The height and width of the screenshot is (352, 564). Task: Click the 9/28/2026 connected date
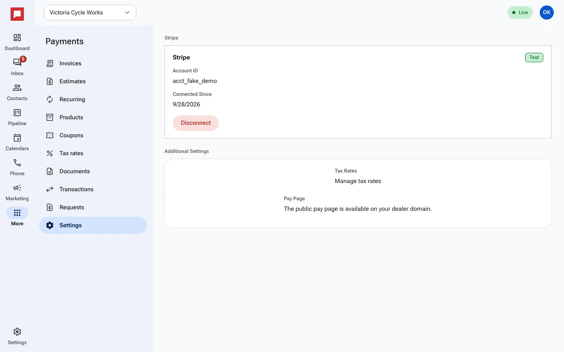(x=186, y=104)
